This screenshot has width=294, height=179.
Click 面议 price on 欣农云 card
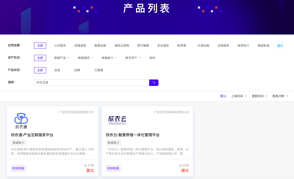pos(185,170)
